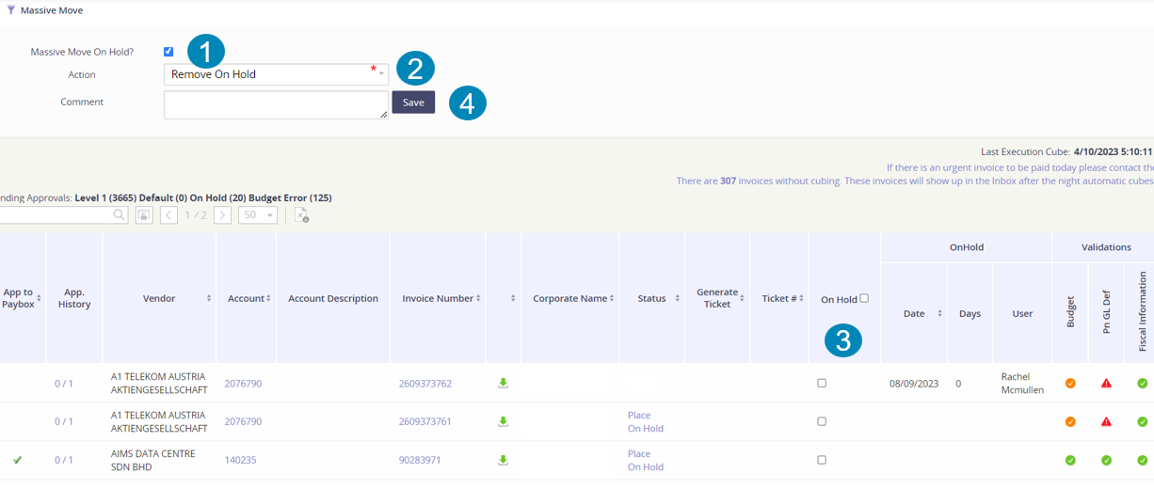
Task: Open account 2076790 link for invoice 2609373762
Action: coord(243,384)
